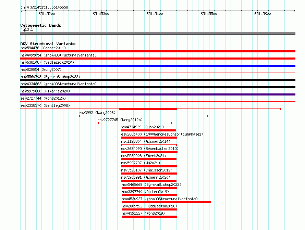Click ruler position 65145200
The image size is (305, 230).
[x=47, y=14]
